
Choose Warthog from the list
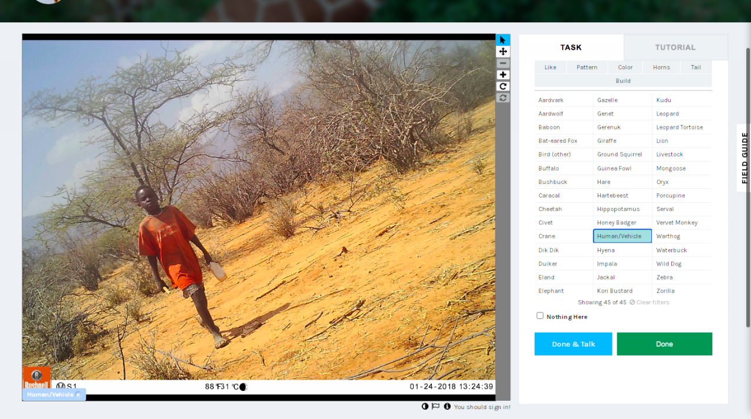tap(682, 236)
